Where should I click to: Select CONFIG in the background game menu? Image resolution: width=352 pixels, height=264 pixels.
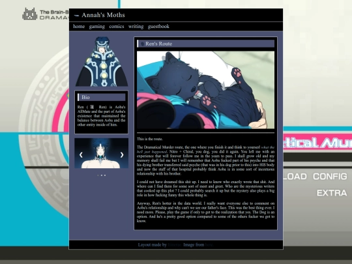click(x=330, y=177)
